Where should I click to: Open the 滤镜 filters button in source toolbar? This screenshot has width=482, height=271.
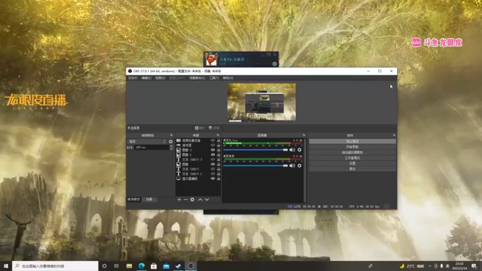214,128
